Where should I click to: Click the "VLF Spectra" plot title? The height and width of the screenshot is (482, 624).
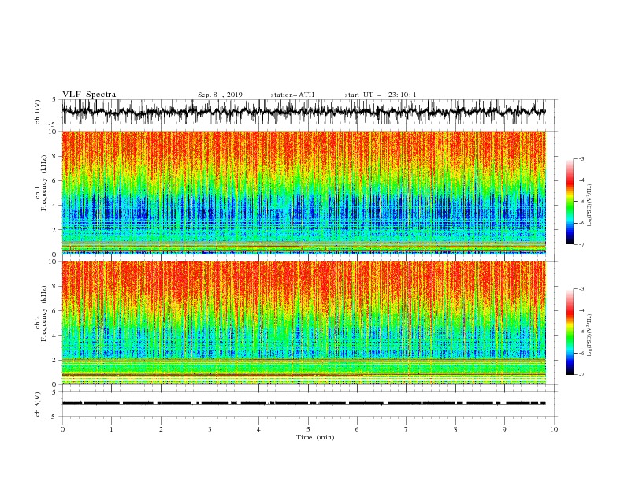(x=89, y=95)
